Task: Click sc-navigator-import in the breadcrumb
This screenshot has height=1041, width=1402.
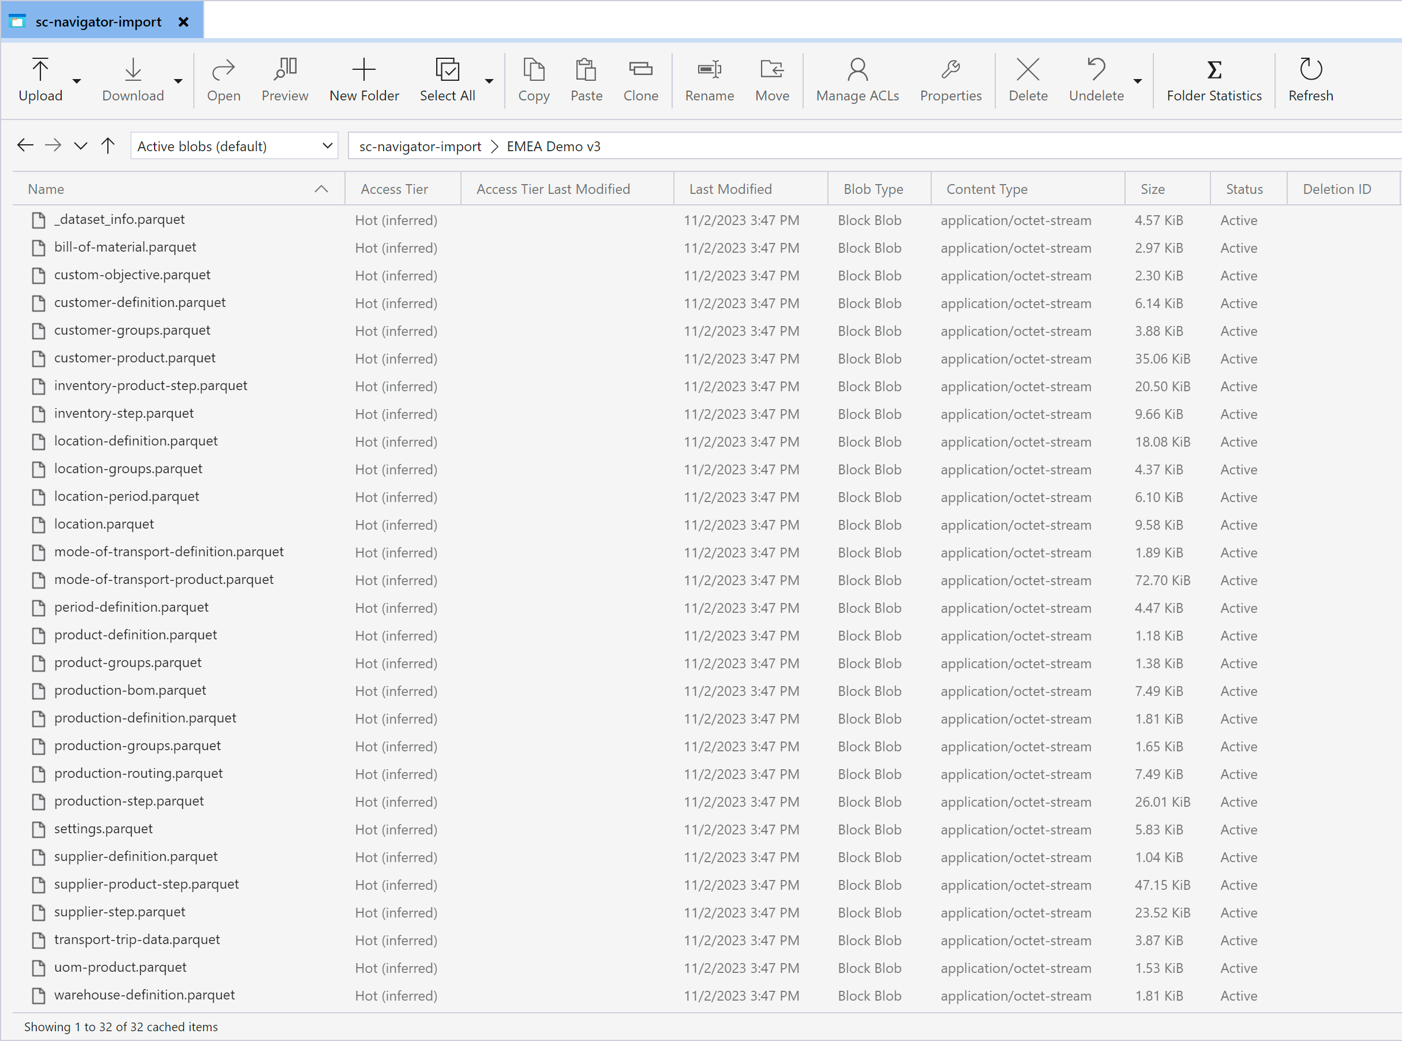Action: coord(419,146)
